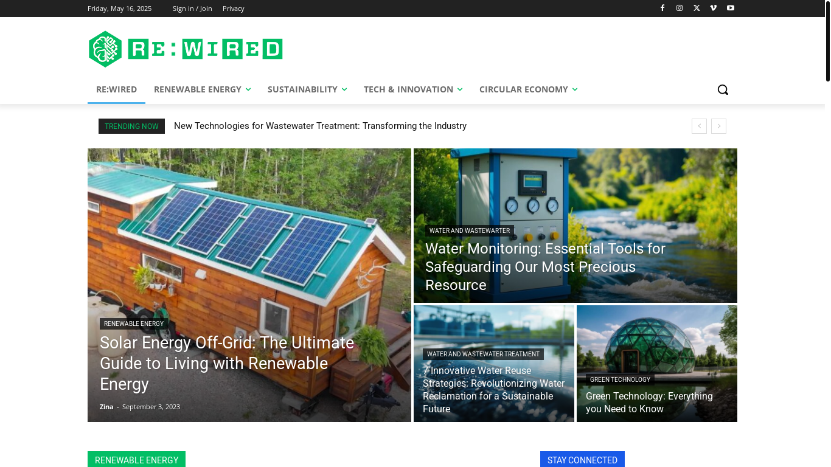Screen dimensions: 831x467
Task: Click the RE:WIRED brain logo
Action: 186,49
